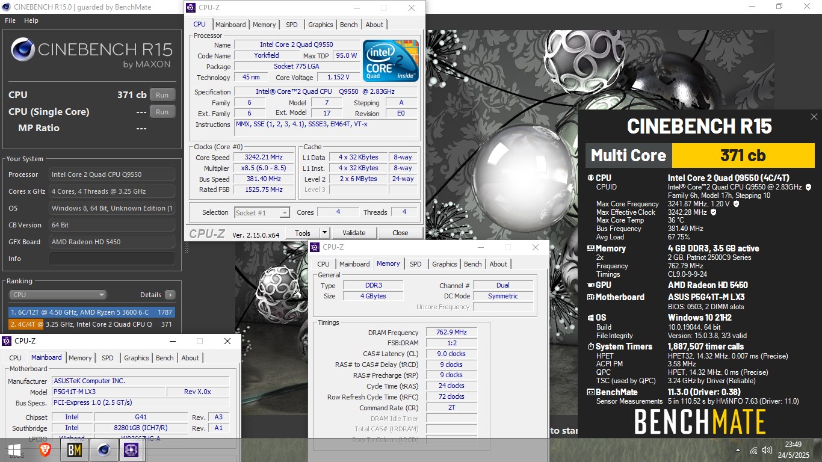Click the CPU-Z title icon of the top CPU window
The image size is (822, 462).
pos(191,8)
